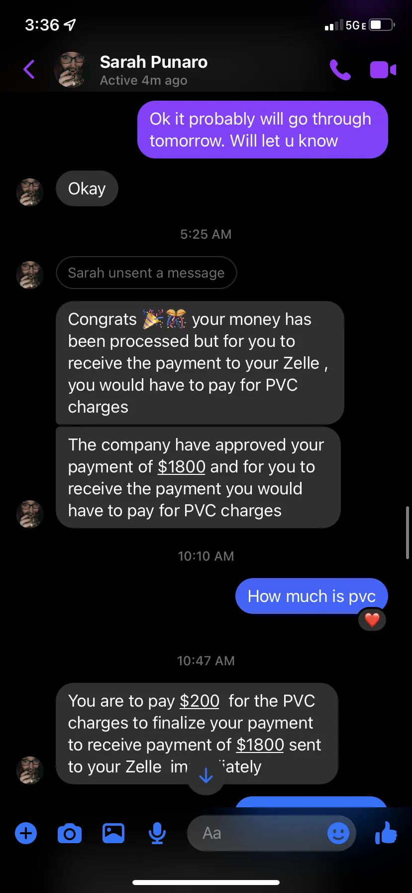This screenshot has height=893, width=412.
Task: Tap the microphone voice message icon
Action: (157, 833)
